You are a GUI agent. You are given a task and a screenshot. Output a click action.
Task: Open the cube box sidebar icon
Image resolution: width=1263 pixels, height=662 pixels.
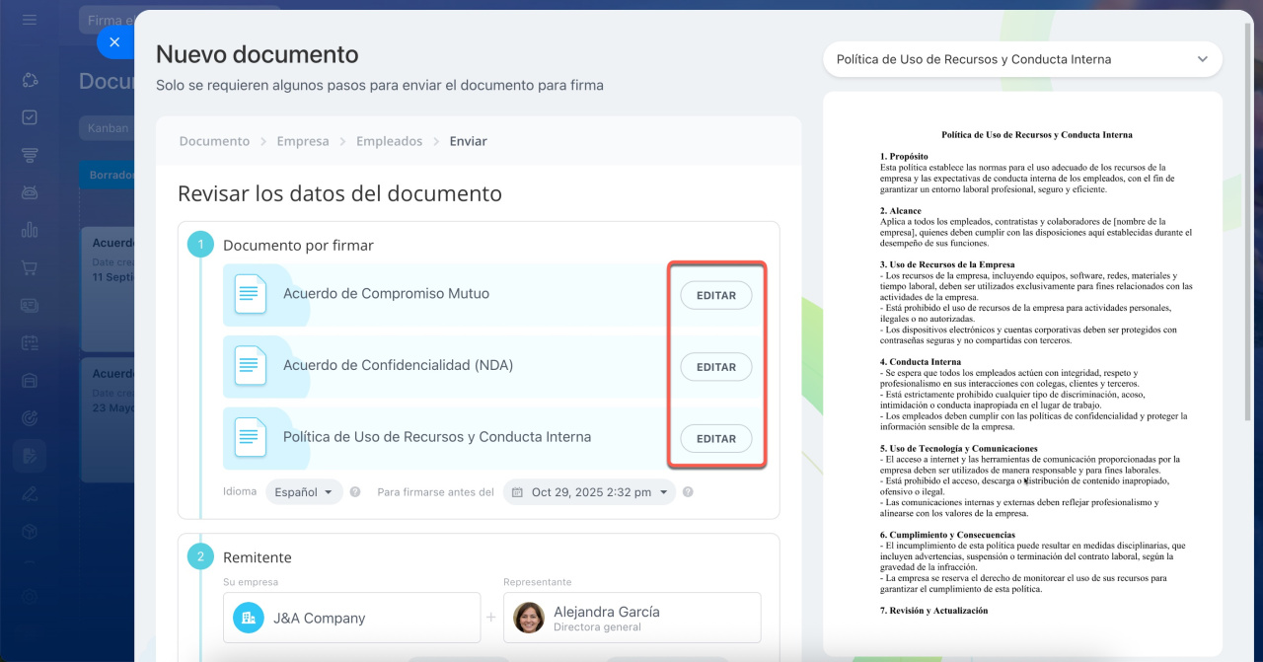pos(30,531)
